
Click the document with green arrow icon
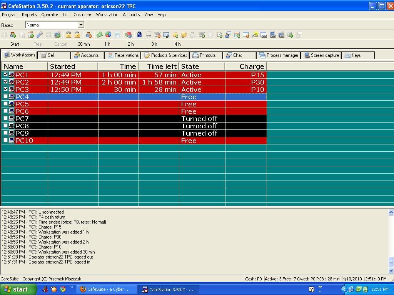[x=290, y=35]
